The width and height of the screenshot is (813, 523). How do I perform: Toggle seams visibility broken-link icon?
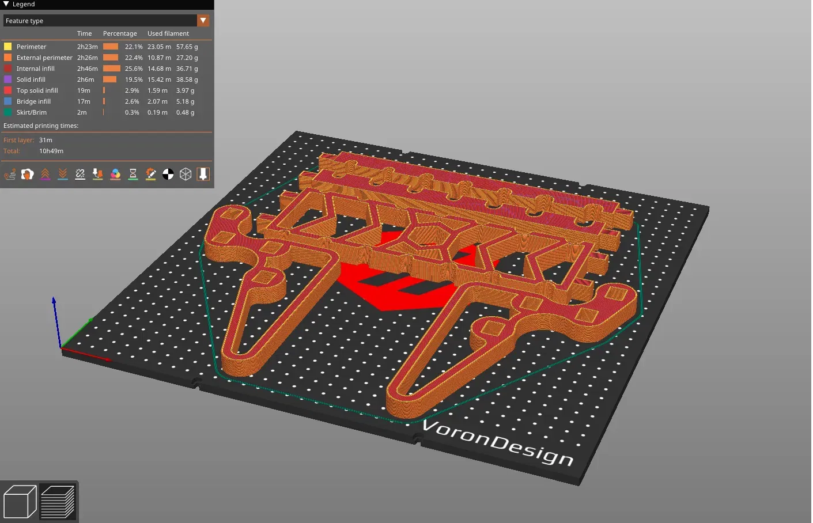click(80, 174)
